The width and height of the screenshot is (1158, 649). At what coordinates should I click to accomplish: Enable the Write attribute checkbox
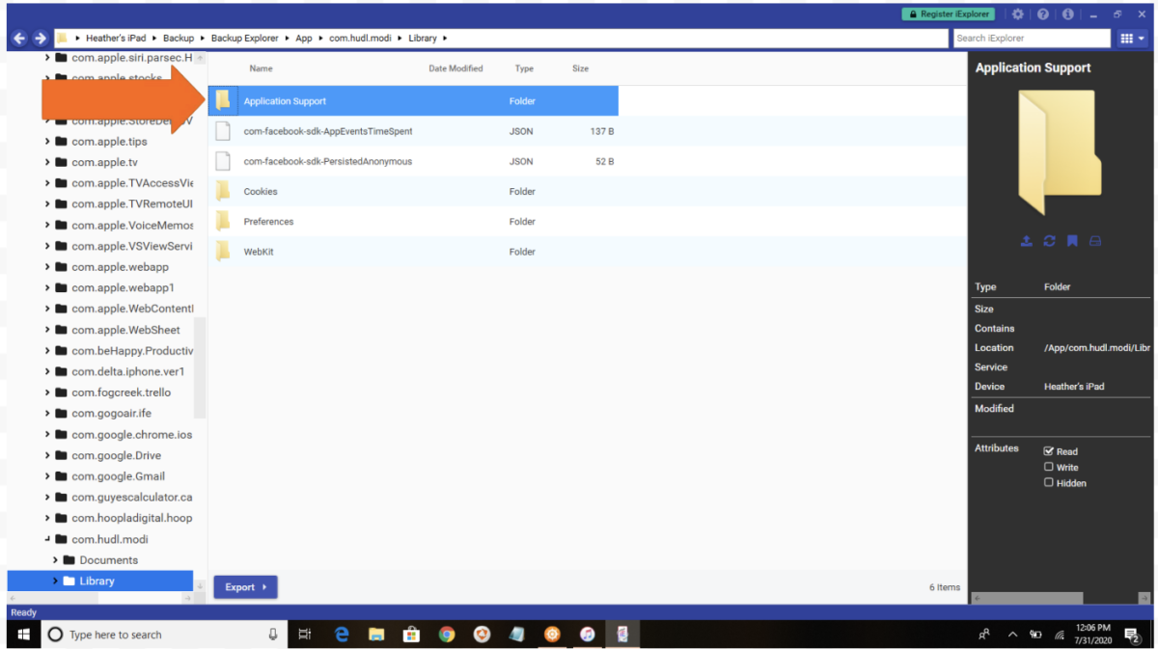click(x=1049, y=467)
